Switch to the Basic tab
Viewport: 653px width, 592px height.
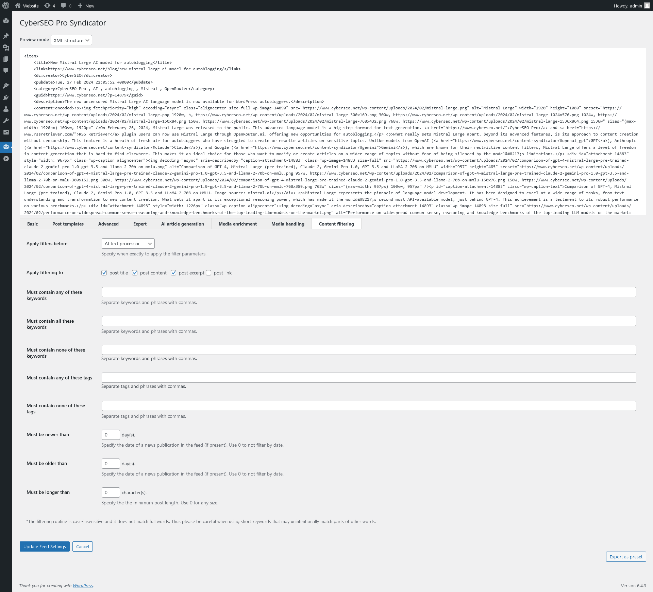pos(33,224)
